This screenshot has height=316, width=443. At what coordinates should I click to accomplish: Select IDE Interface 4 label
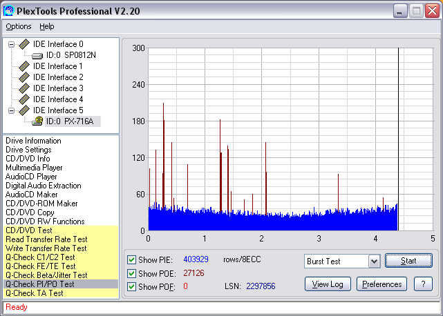(x=58, y=99)
